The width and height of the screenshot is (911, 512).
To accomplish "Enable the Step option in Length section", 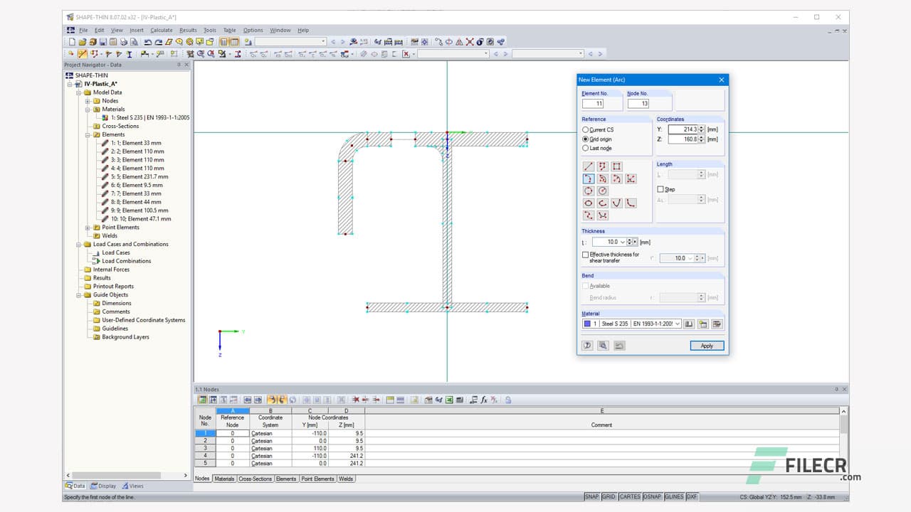I will click(x=661, y=189).
